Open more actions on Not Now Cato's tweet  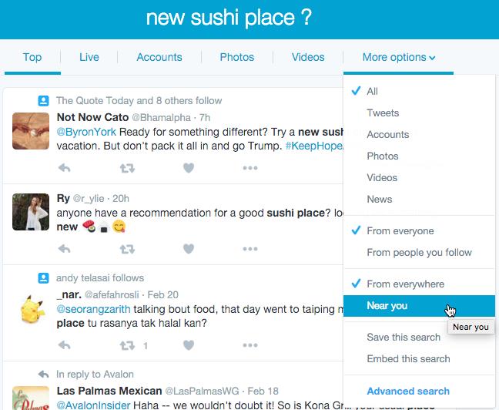click(249, 168)
